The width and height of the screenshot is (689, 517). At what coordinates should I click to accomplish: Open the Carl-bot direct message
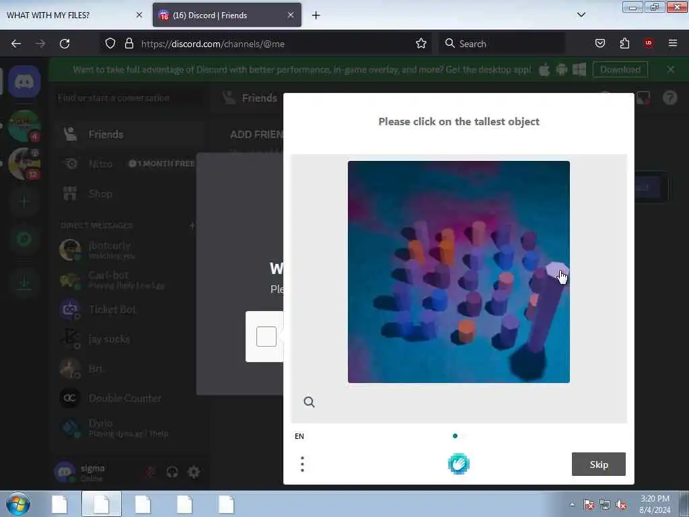[x=129, y=279]
